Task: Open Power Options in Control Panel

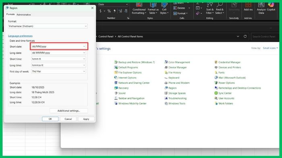Action: (x=225, y=83)
